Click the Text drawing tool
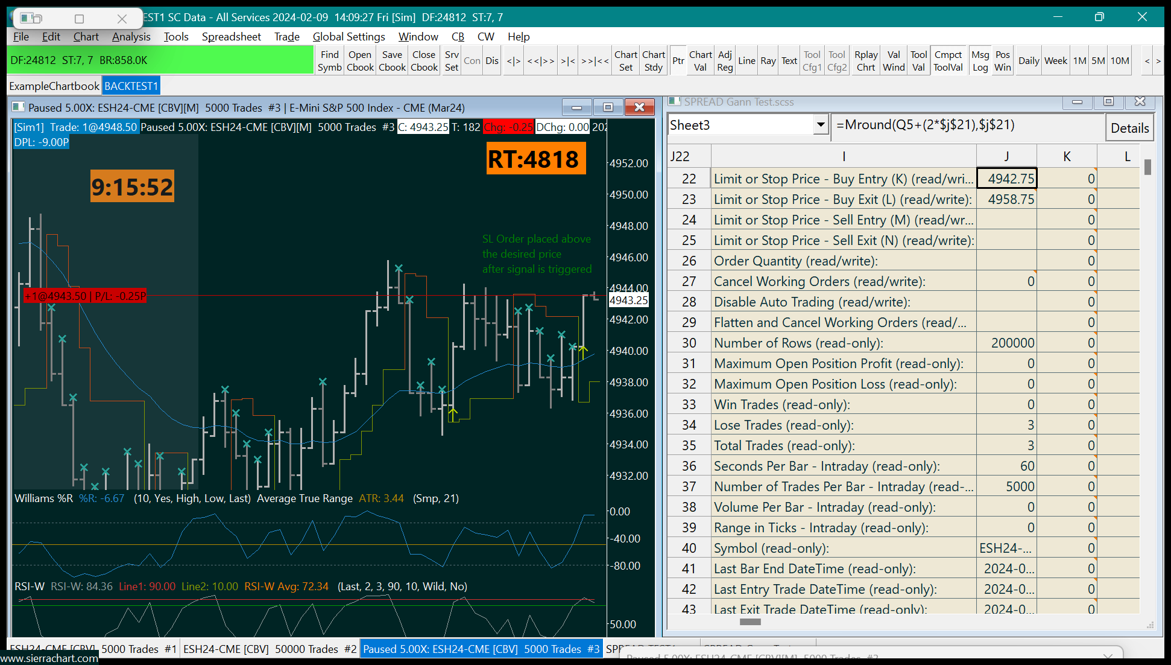Viewport: 1171px width, 665px height. click(789, 61)
